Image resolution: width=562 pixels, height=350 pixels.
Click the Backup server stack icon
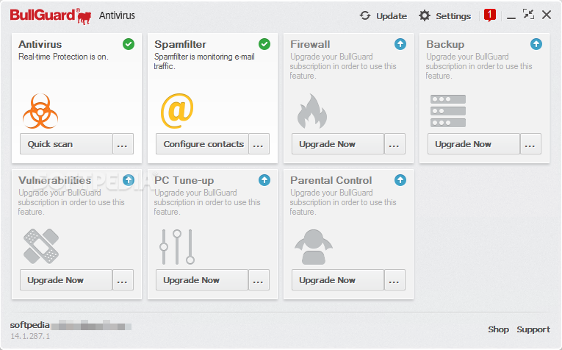click(448, 111)
